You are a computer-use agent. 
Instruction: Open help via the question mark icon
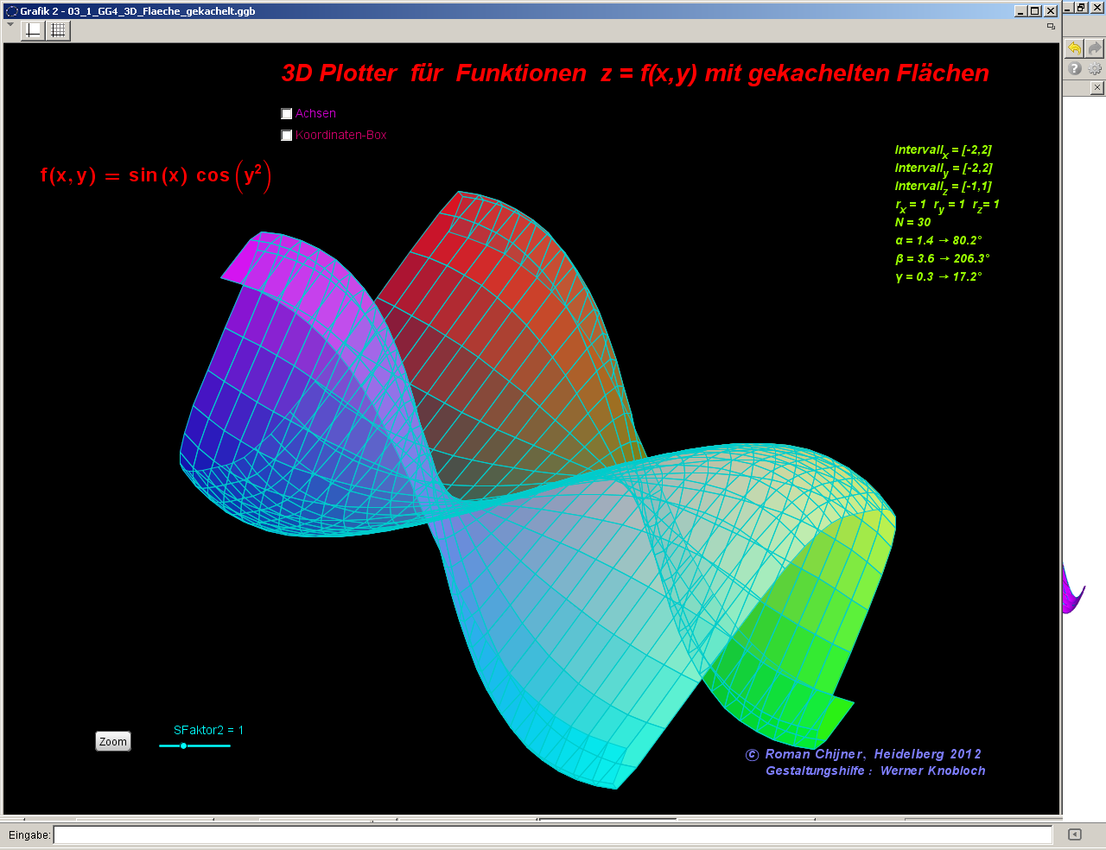(1075, 69)
